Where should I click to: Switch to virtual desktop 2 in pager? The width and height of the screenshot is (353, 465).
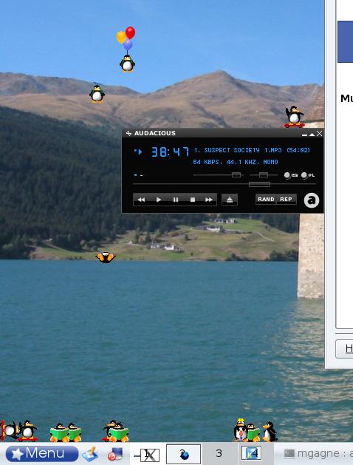(184, 454)
